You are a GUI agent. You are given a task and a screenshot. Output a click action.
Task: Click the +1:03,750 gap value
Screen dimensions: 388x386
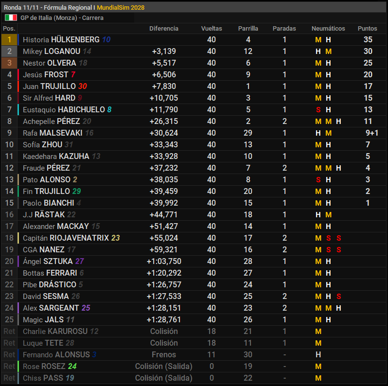164,261
